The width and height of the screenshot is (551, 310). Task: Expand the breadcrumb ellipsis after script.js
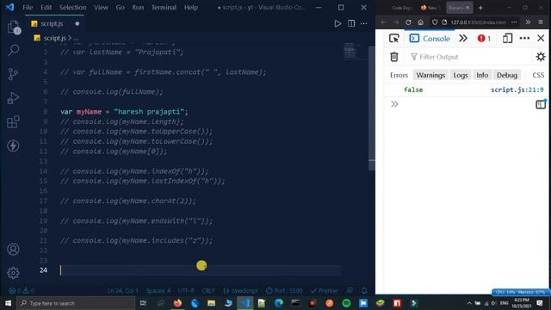click(76, 38)
